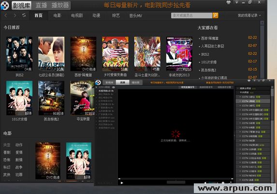
Task: Open the 首页 navigation tab
Action: [x=39, y=15]
